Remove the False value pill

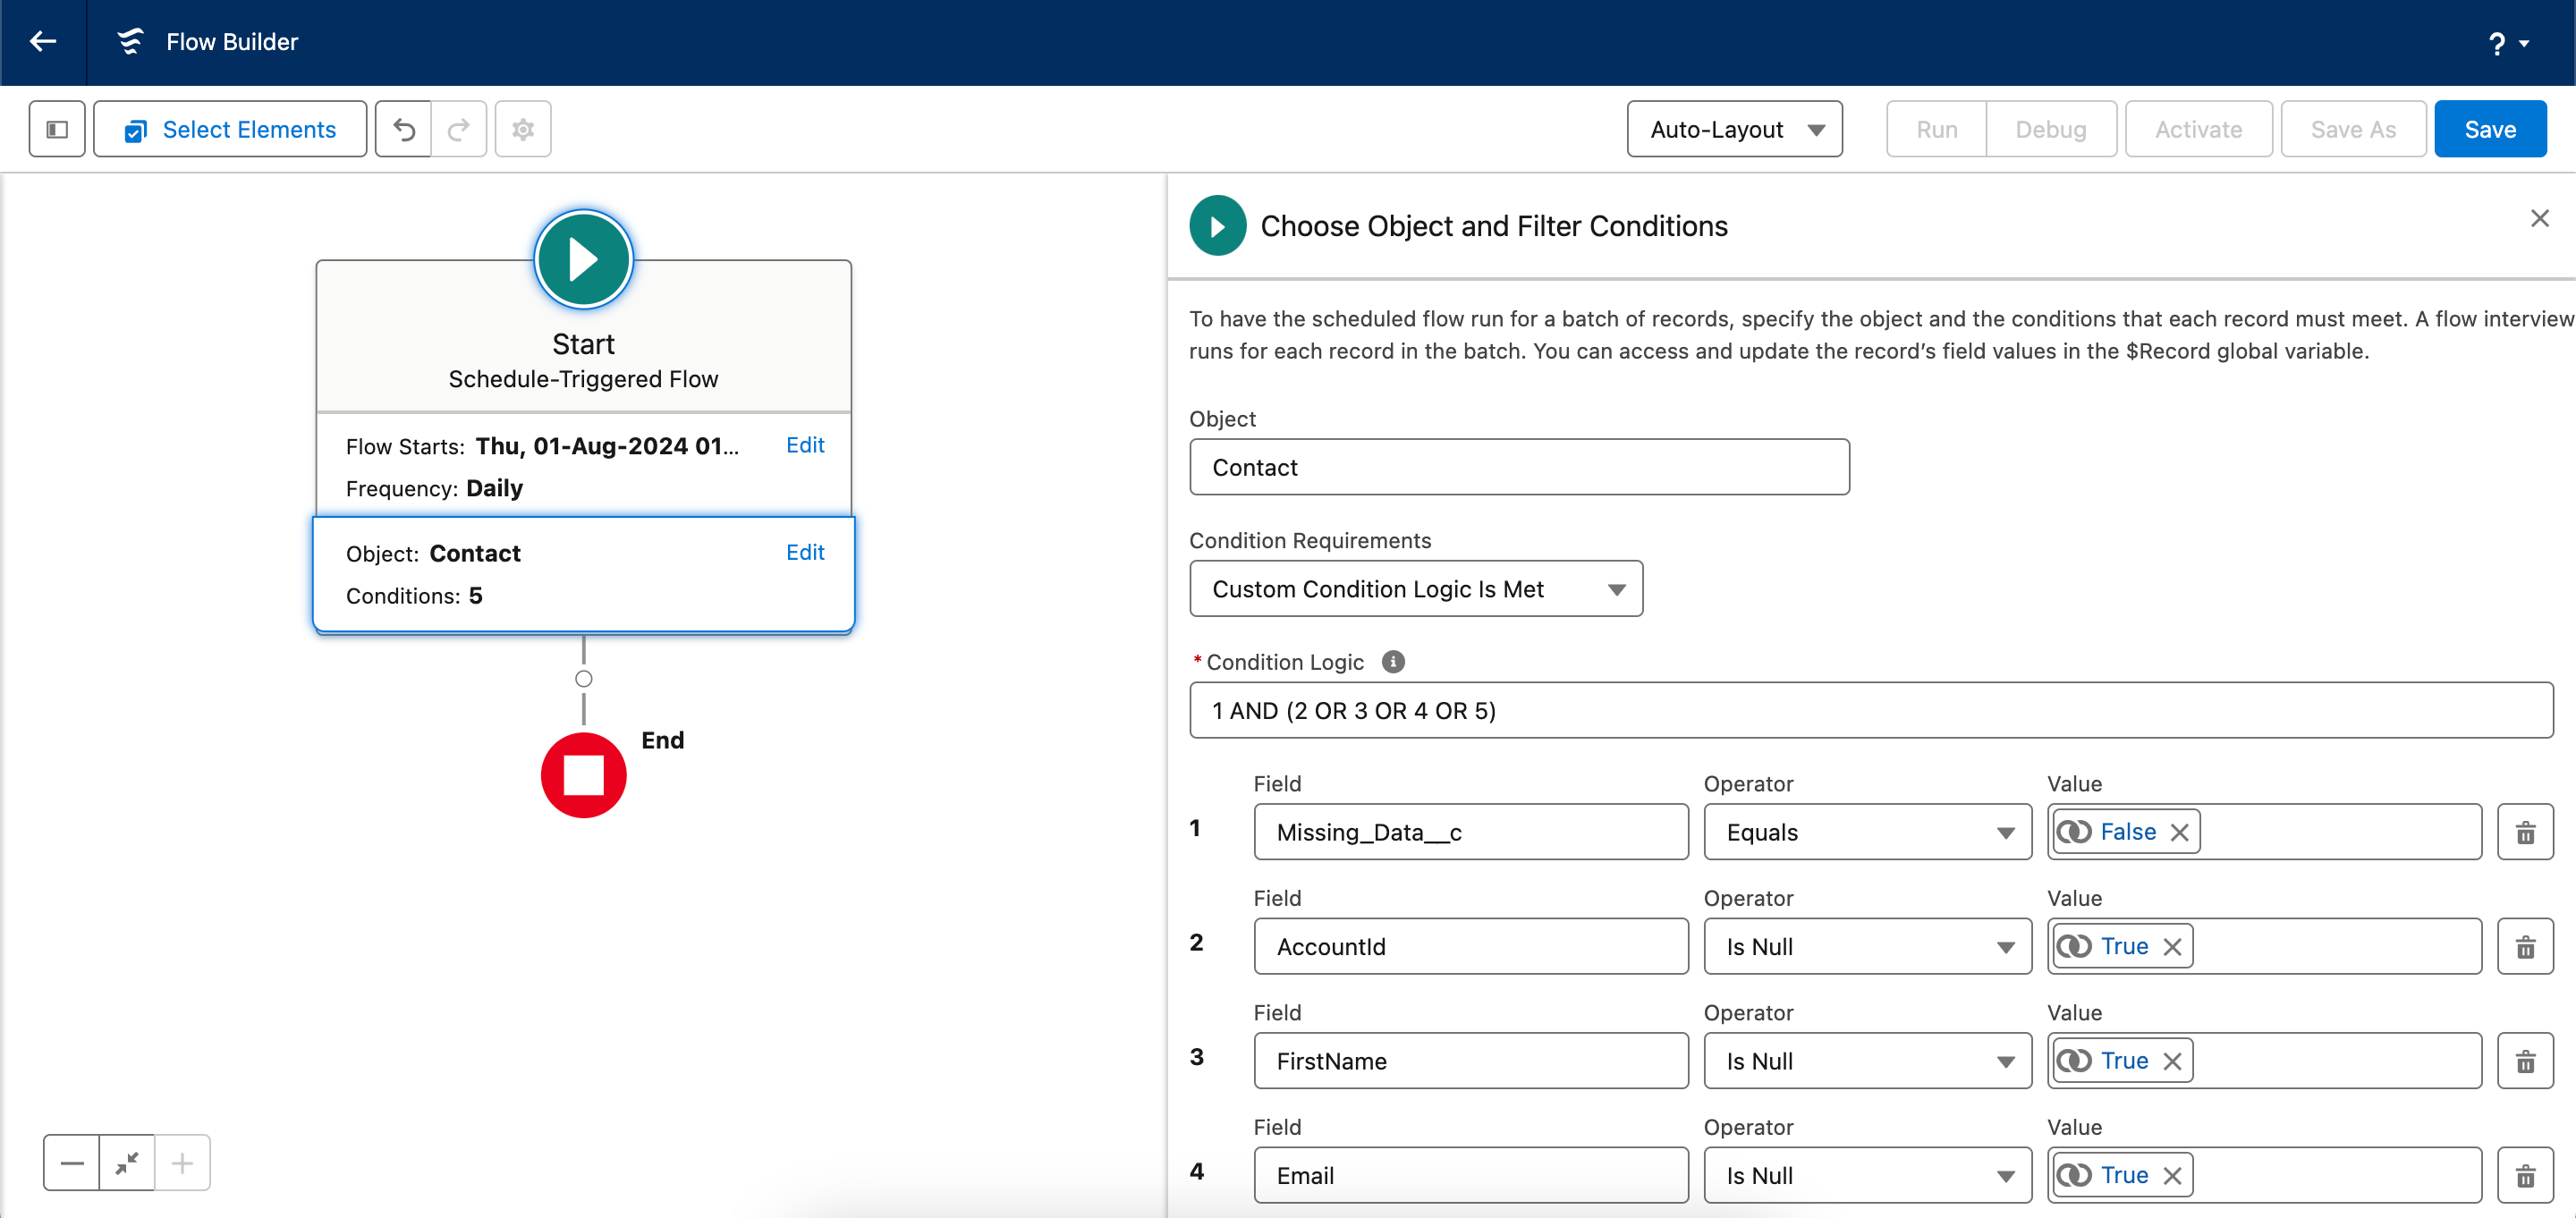click(2180, 832)
